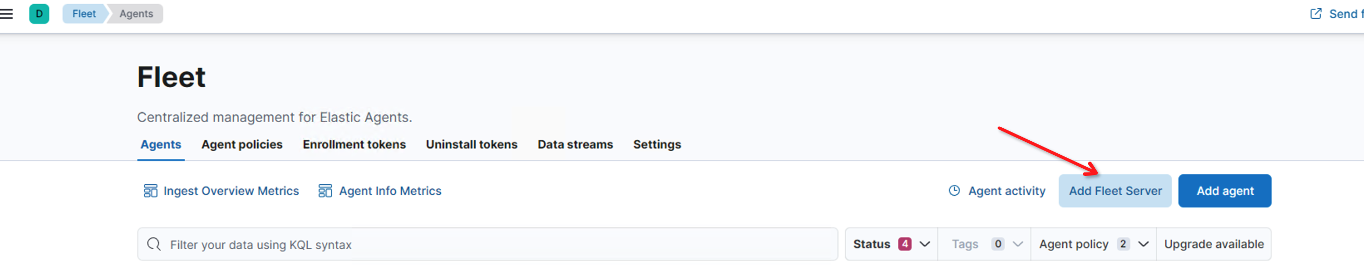Click the Send feedback external link icon

point(1315,14)
